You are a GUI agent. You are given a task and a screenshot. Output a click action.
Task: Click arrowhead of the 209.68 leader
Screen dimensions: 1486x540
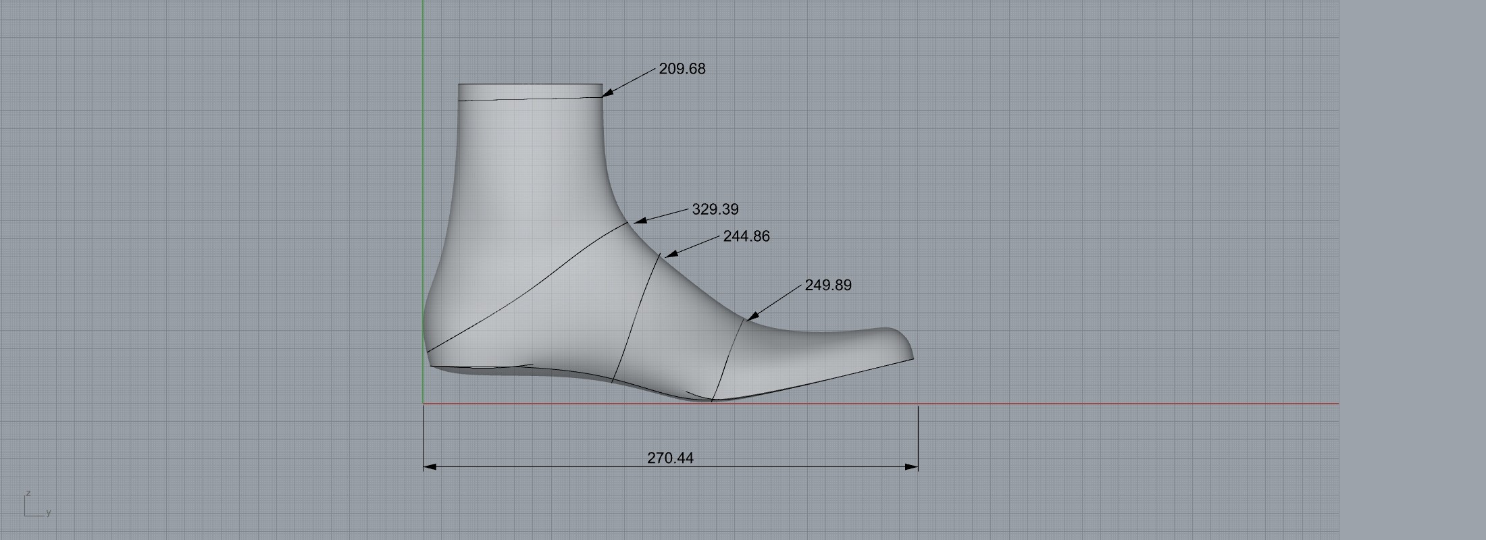tap(607, 94)
